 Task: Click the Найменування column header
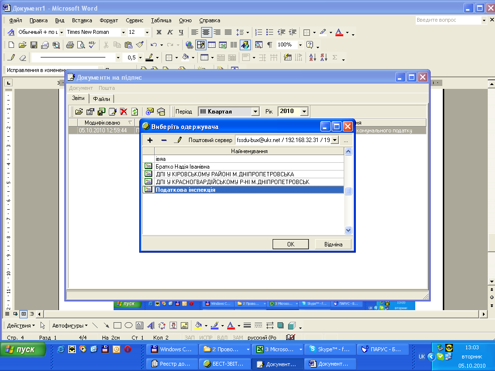(249, 151)
